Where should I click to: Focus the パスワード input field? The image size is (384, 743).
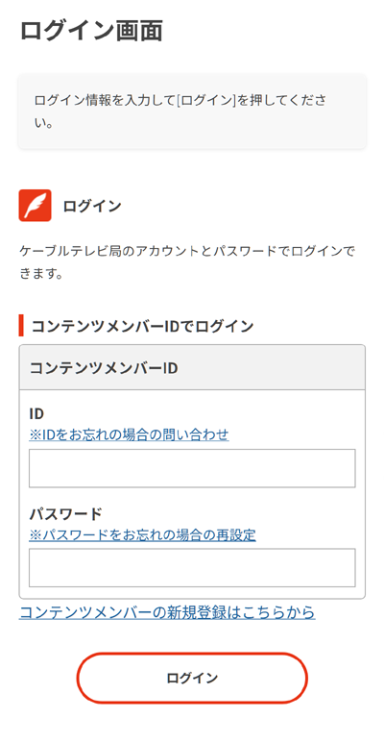pos(192,568)
